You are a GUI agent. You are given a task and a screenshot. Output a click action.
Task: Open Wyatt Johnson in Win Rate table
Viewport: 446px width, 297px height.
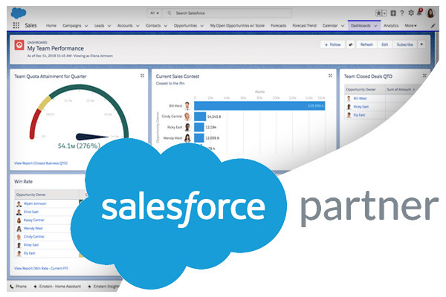pyautogui.click(x=35, y=203)
